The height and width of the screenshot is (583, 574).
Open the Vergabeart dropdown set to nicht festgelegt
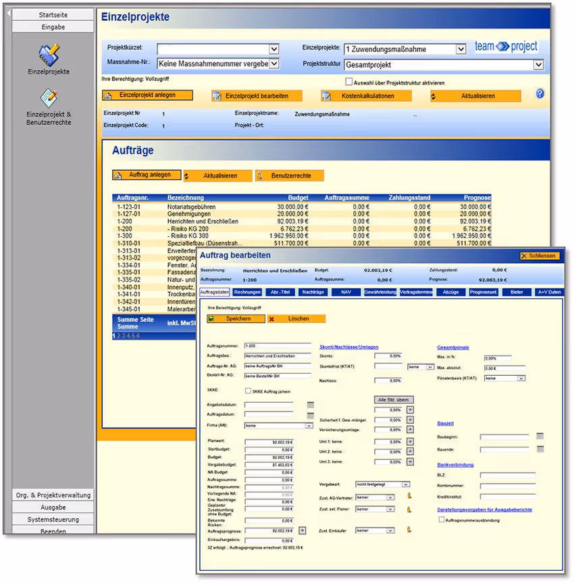pos(404,484)
